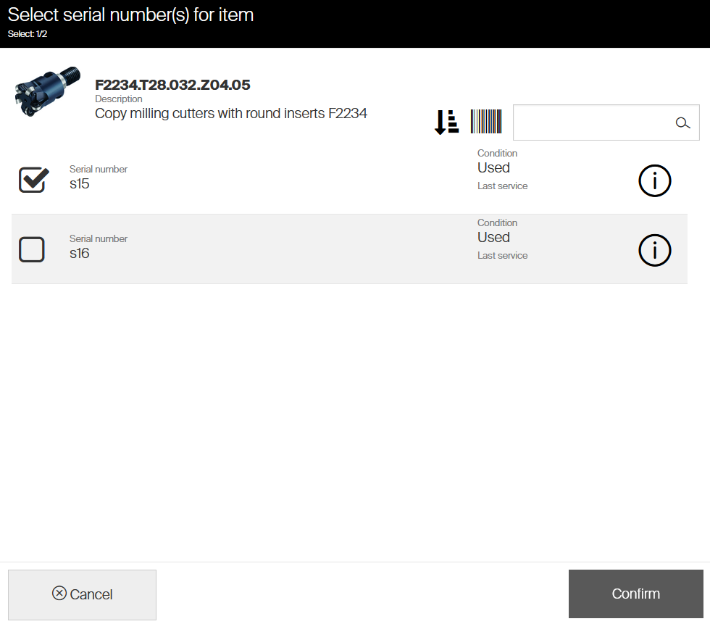This screenshot has width=710, height=624.
Task: Open info for serial number s15
Action: tap(654, 181)
